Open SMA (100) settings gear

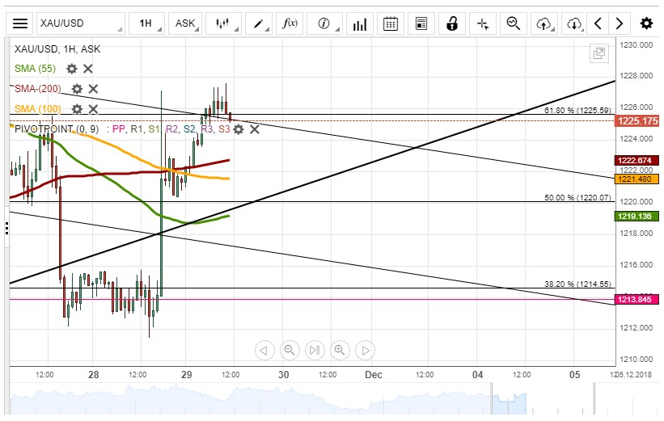pos(77,109)
